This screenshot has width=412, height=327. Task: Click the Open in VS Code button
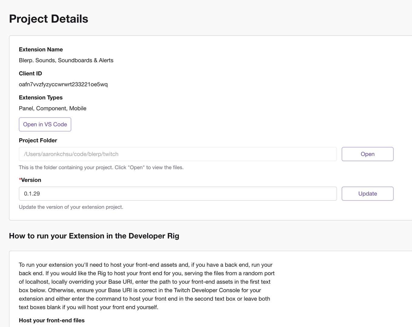pyautogui.click(x=45, y=124)
